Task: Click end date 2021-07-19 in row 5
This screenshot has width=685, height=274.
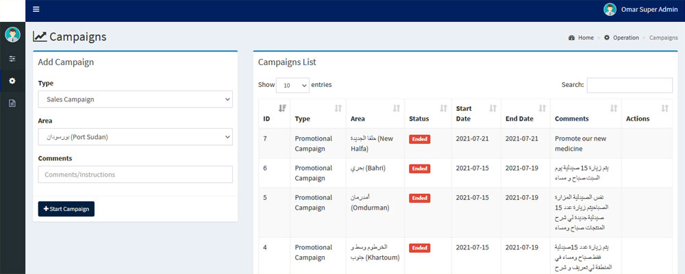Action: tap(522, 197)
